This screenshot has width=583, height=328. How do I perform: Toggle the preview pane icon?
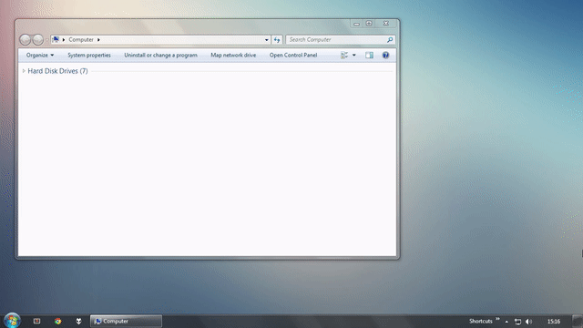[x=369, y=55]
